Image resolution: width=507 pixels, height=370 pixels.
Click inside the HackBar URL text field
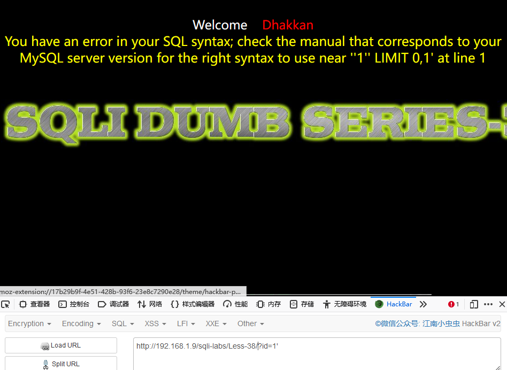317,354
